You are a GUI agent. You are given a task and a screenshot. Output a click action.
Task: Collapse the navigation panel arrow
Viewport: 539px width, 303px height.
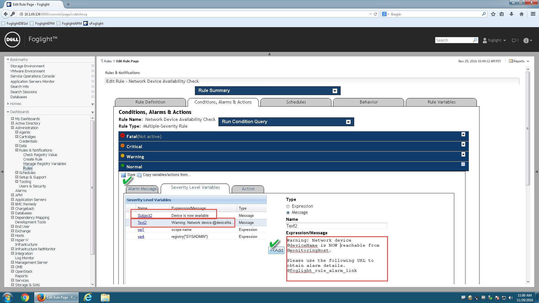click(x=2, y=171)
